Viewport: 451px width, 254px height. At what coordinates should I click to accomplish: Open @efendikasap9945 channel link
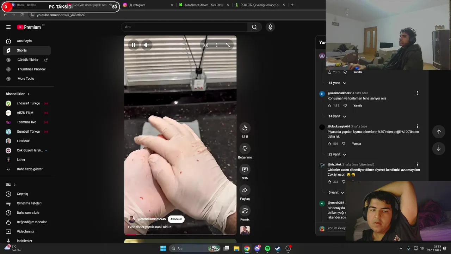(x=152, y=219)
